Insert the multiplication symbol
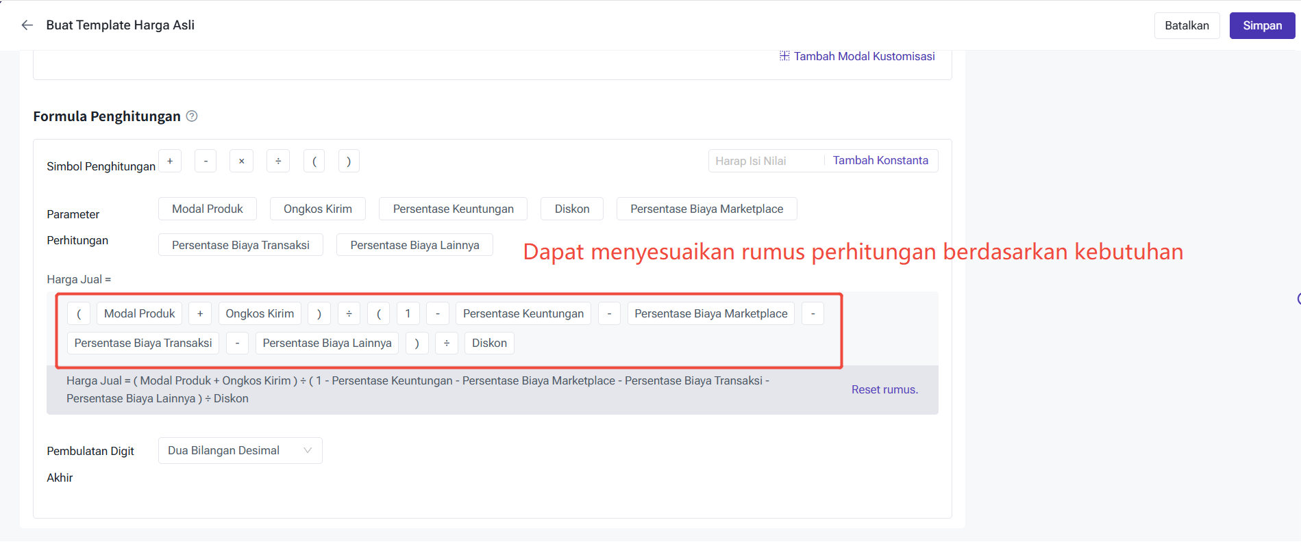The image size is (1301, 546). 241,161
